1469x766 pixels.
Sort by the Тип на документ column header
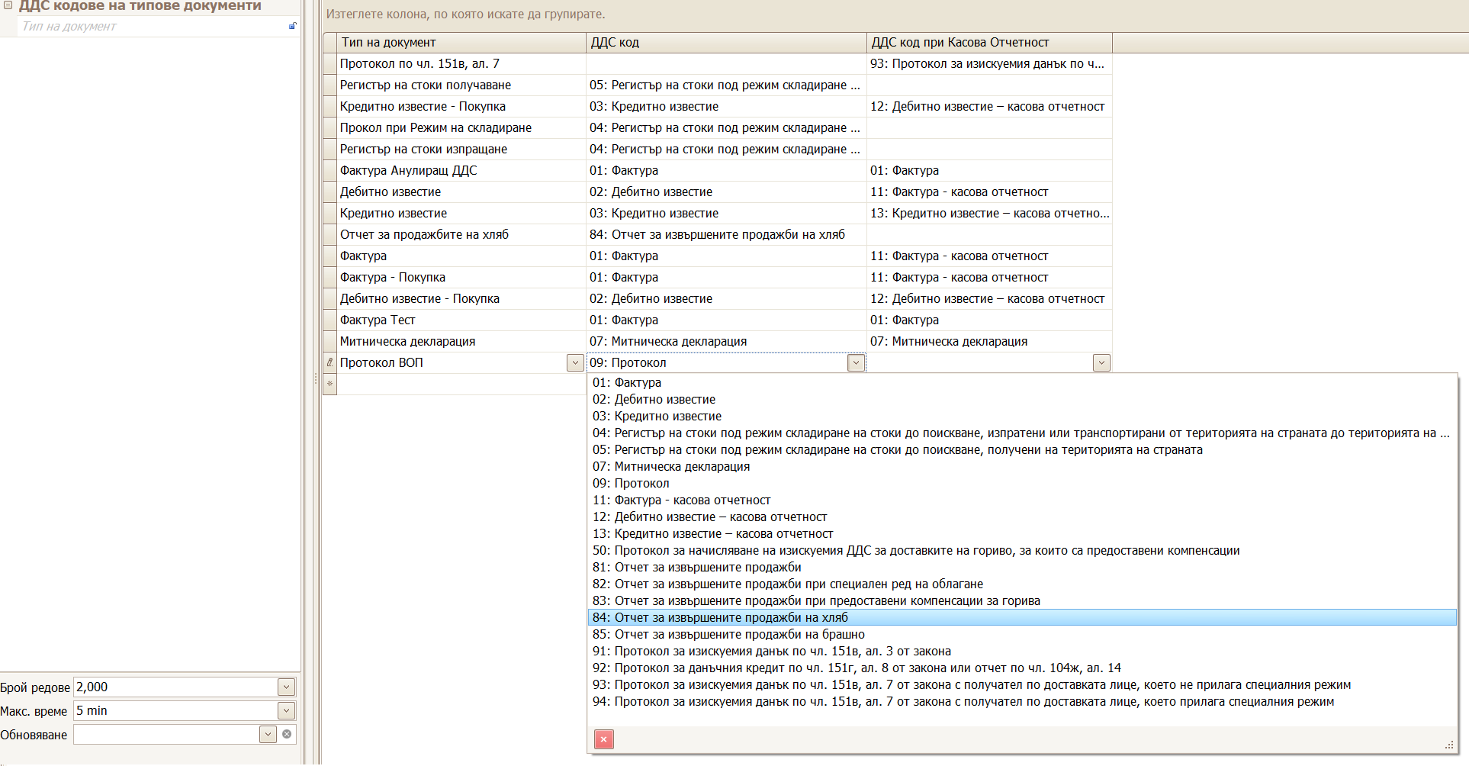[461, 43]
